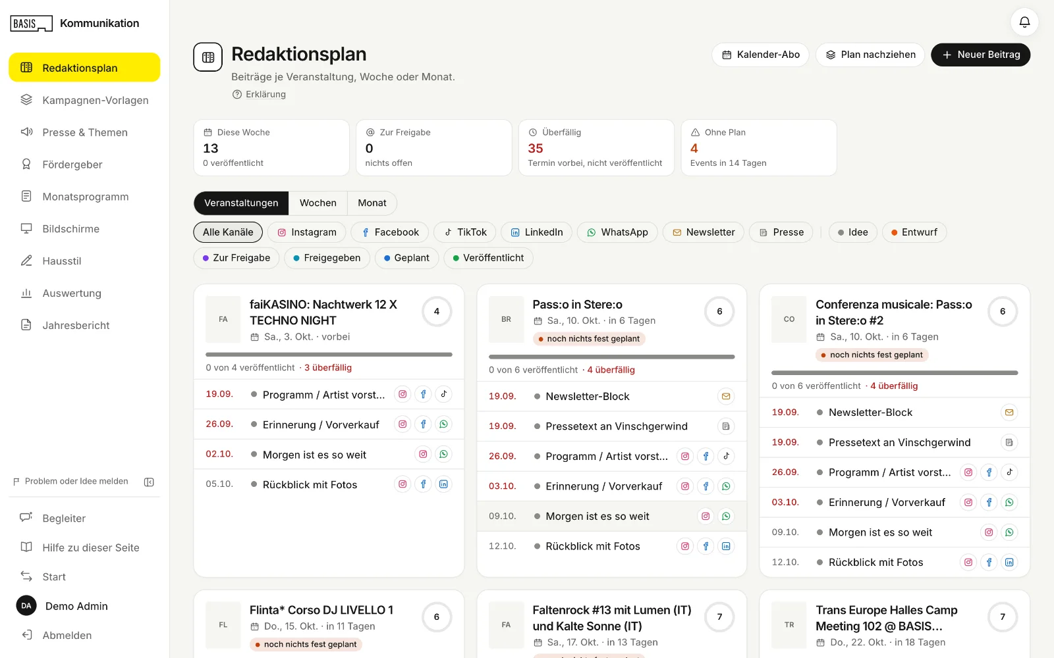
Task: Click LinkedIn icon in faiKASINO Rückblick row
Action: [x=444, y=484]
